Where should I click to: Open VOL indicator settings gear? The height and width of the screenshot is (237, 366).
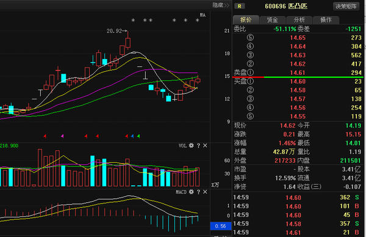click(x=191, y=146)
